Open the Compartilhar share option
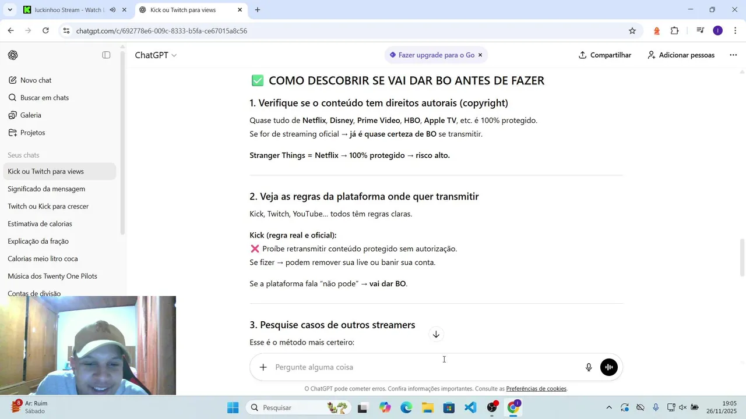The image size is (746, 419). (605, 55)
